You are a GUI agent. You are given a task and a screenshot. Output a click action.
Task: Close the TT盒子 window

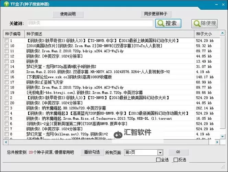click(223, 4)
